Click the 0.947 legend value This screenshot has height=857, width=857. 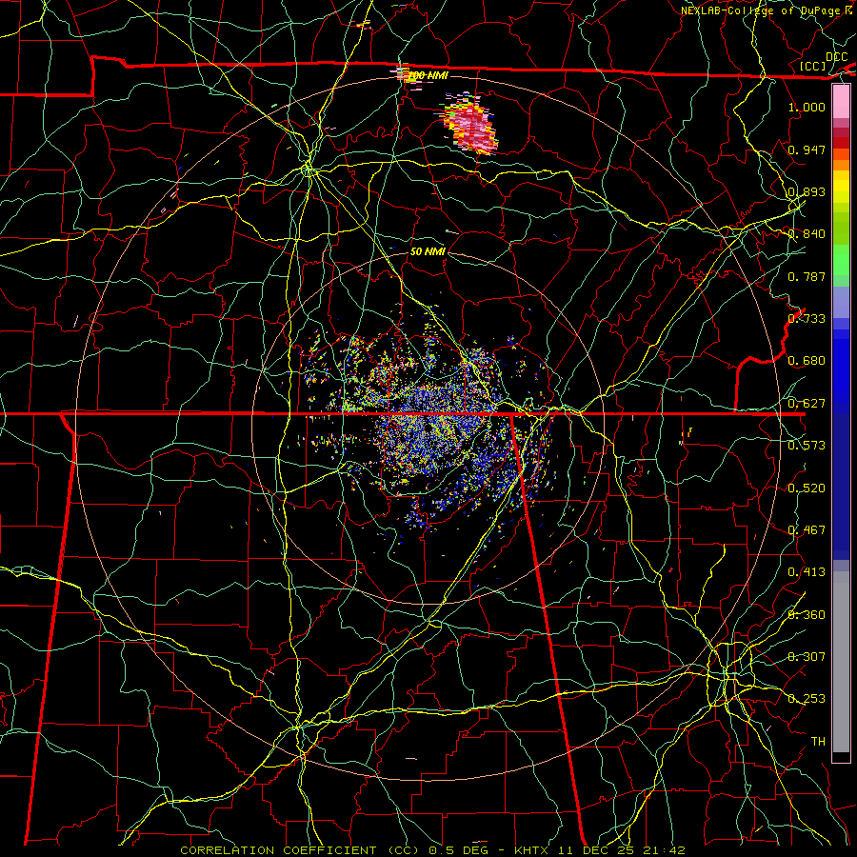(807, 149)
